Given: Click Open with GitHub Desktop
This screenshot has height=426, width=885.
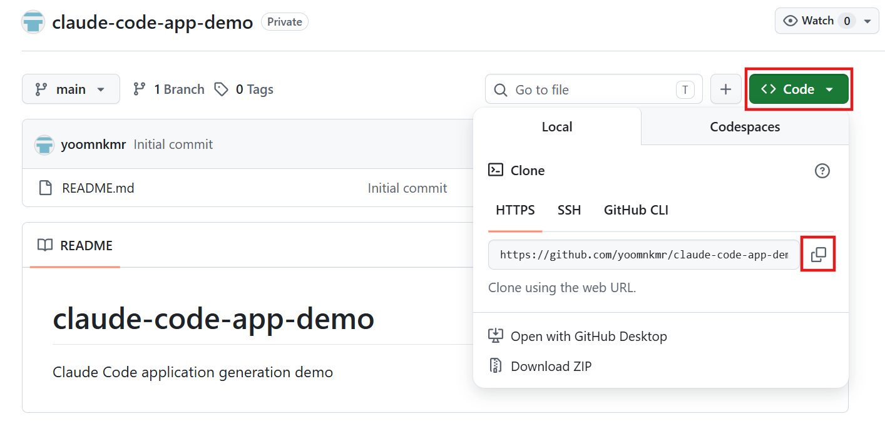Looking at the screenshot, I should point(578,337).
